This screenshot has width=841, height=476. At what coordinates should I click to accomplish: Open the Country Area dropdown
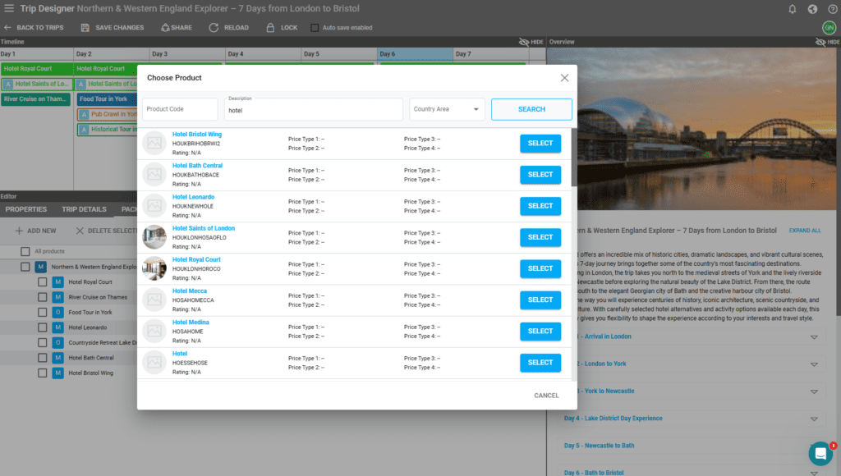tap(447, 109)
